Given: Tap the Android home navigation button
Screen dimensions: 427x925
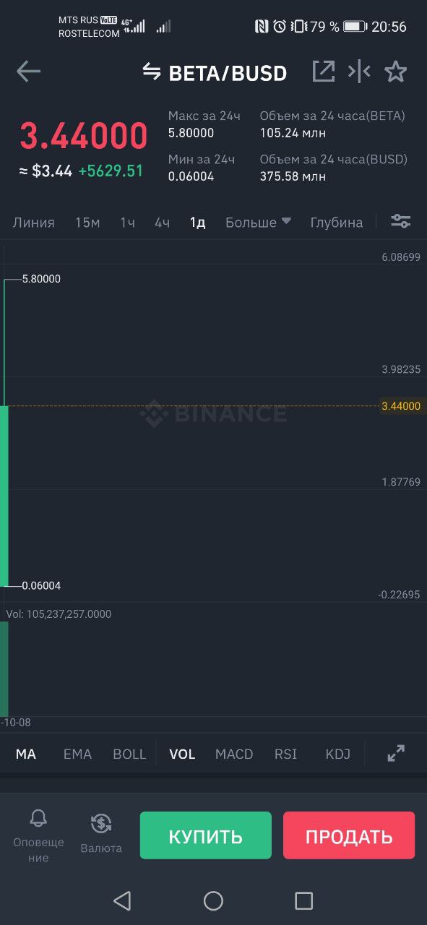Looking at the screenshot, I should [213, 900].
